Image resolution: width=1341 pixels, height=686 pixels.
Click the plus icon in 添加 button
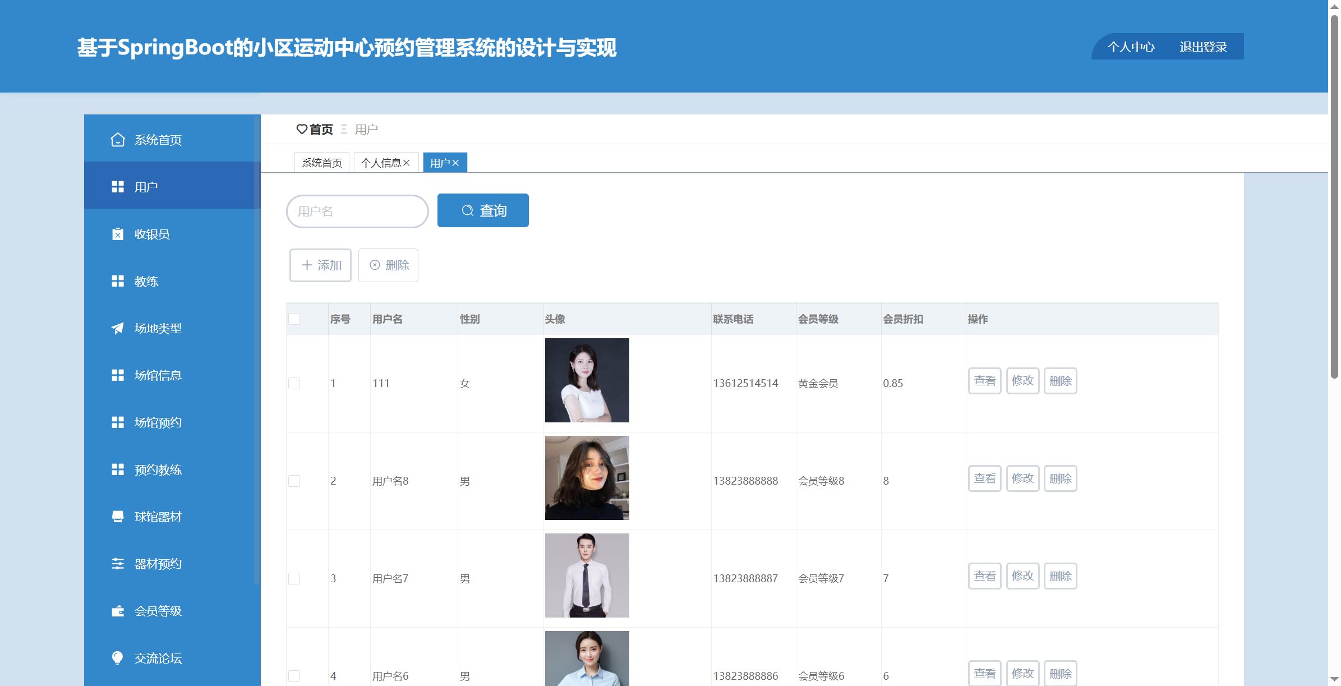tap(307, 265)
